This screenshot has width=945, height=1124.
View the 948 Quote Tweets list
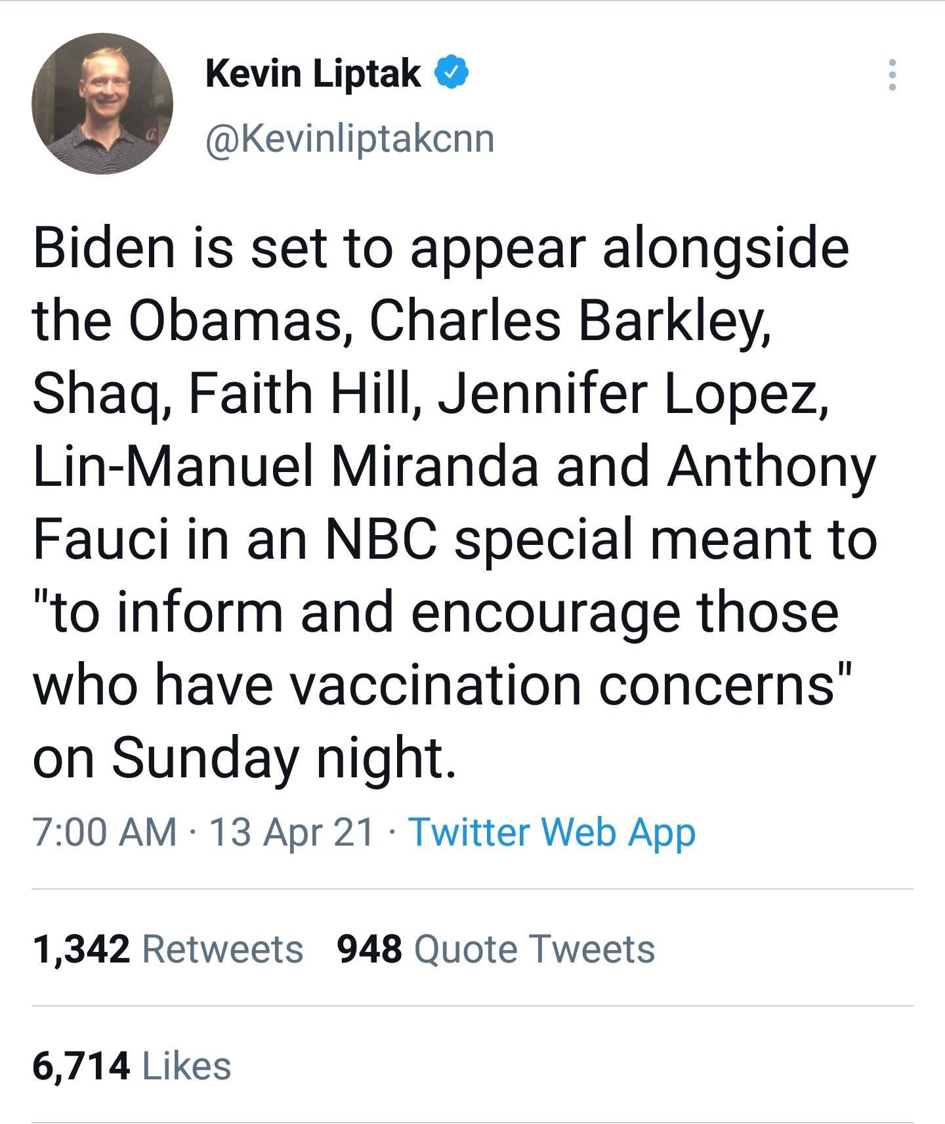496,949
